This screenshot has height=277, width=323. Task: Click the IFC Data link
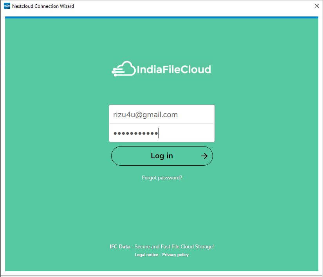click(x=120, y=246)
